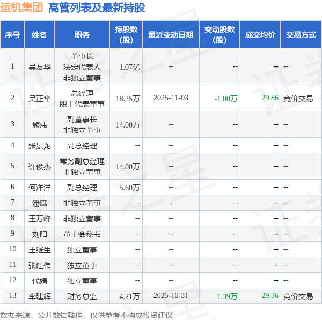Click the -1.39万 change value
Screen dimensions: 322x320
pos(226,296)
